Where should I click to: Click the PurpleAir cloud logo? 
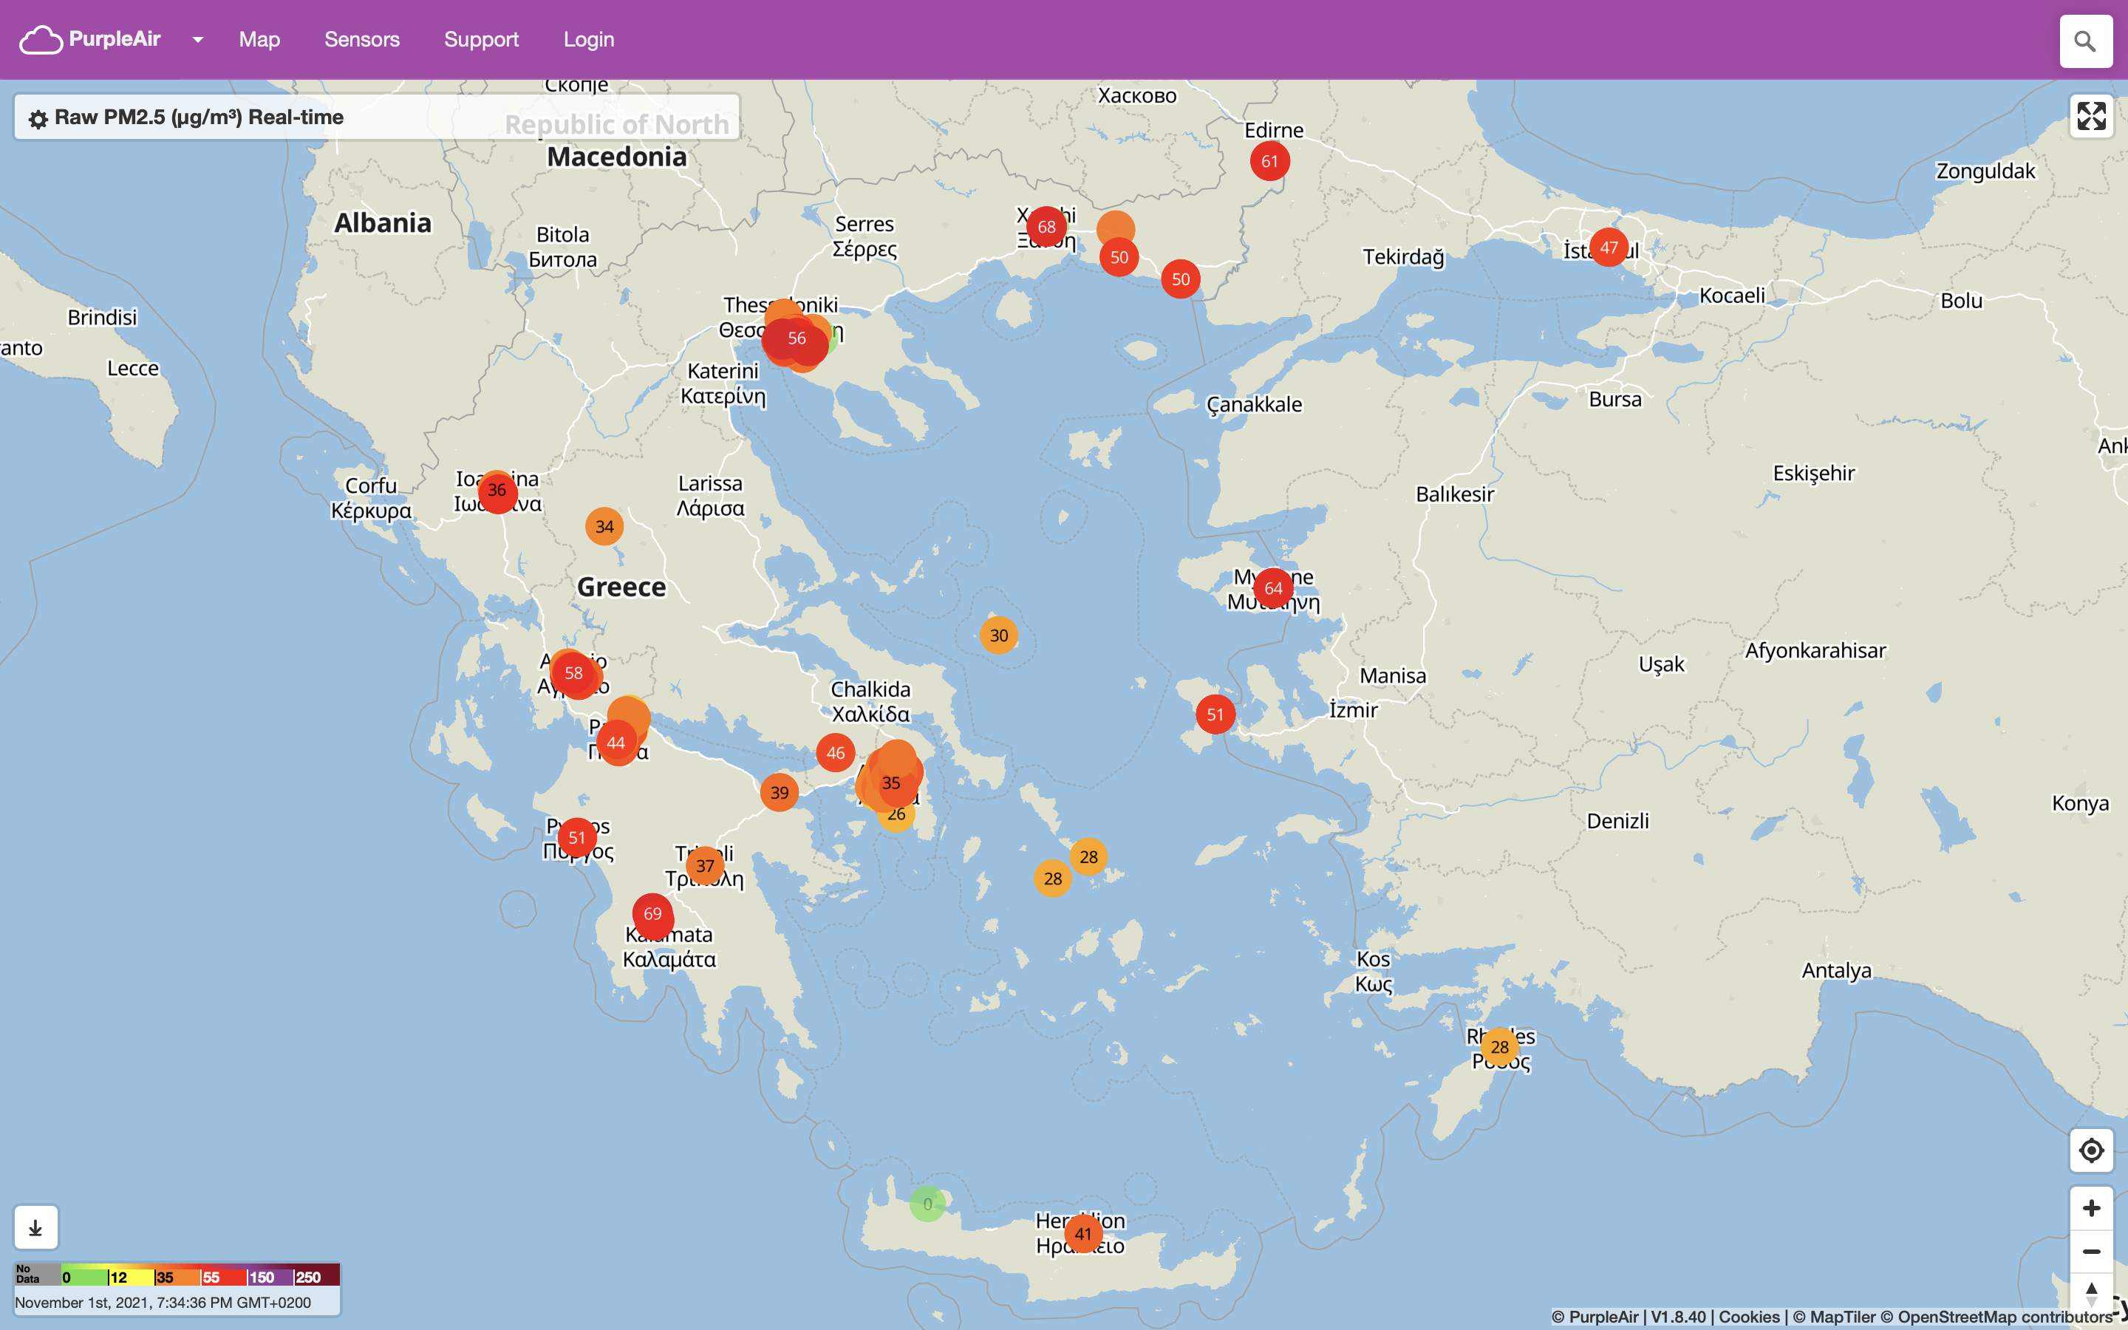[41, 40]
